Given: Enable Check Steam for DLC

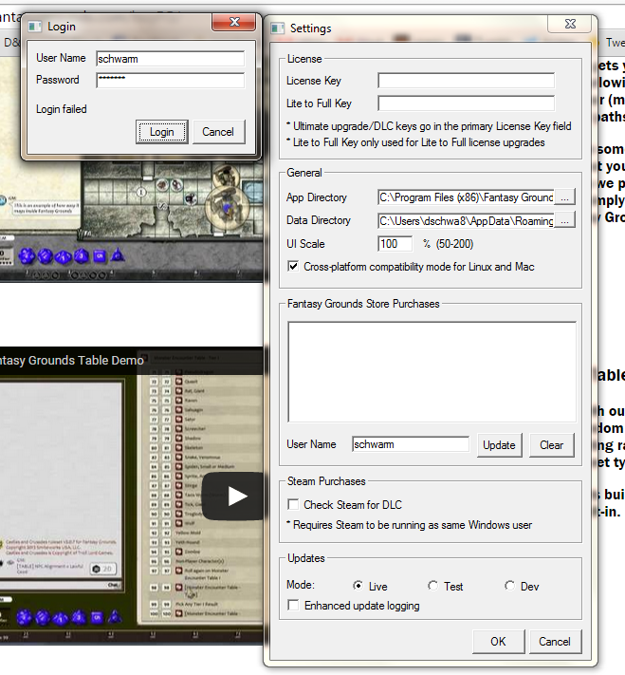Looking at the screenshot, I should pos(293,504).
